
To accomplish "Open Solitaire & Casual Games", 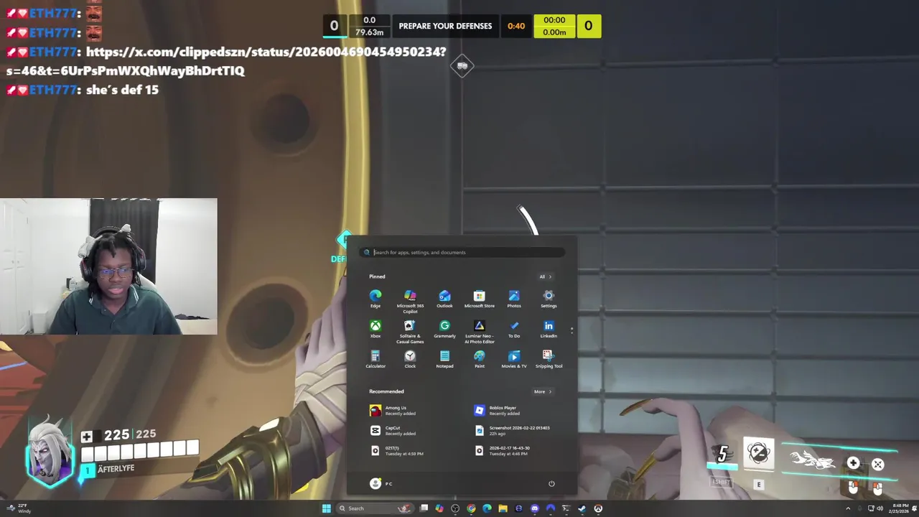I will [x=410, y=332].
